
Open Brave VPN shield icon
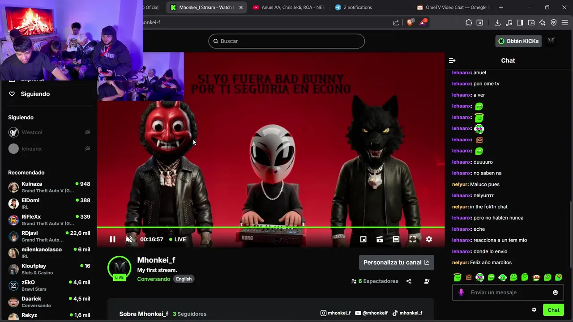pyautogui.click(x=554, y=22)
